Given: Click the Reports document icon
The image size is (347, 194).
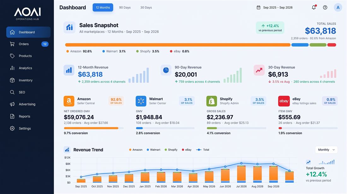Looking at the screenshot, I should (x=12, y=116).
